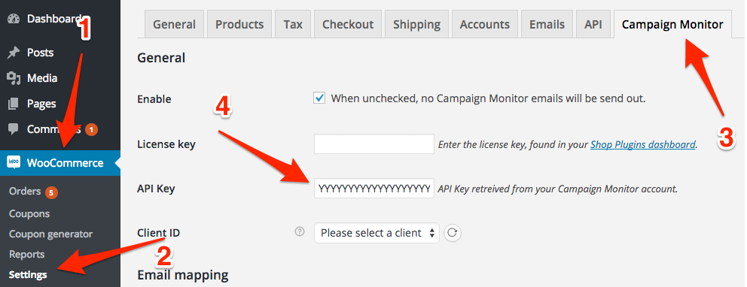Click the WooCommerce logo icon
Screen dimensions: 747x287
click(14, 162)
